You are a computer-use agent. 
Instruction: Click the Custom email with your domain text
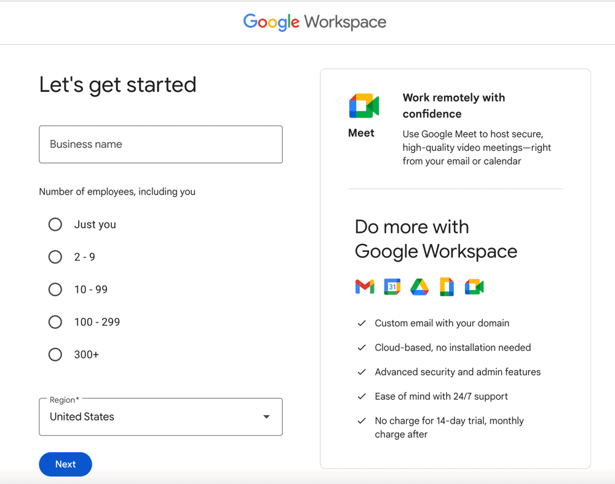(442, 323)
